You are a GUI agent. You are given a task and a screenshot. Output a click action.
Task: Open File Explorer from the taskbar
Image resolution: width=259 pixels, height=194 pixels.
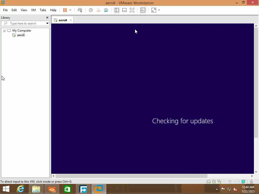36,189
